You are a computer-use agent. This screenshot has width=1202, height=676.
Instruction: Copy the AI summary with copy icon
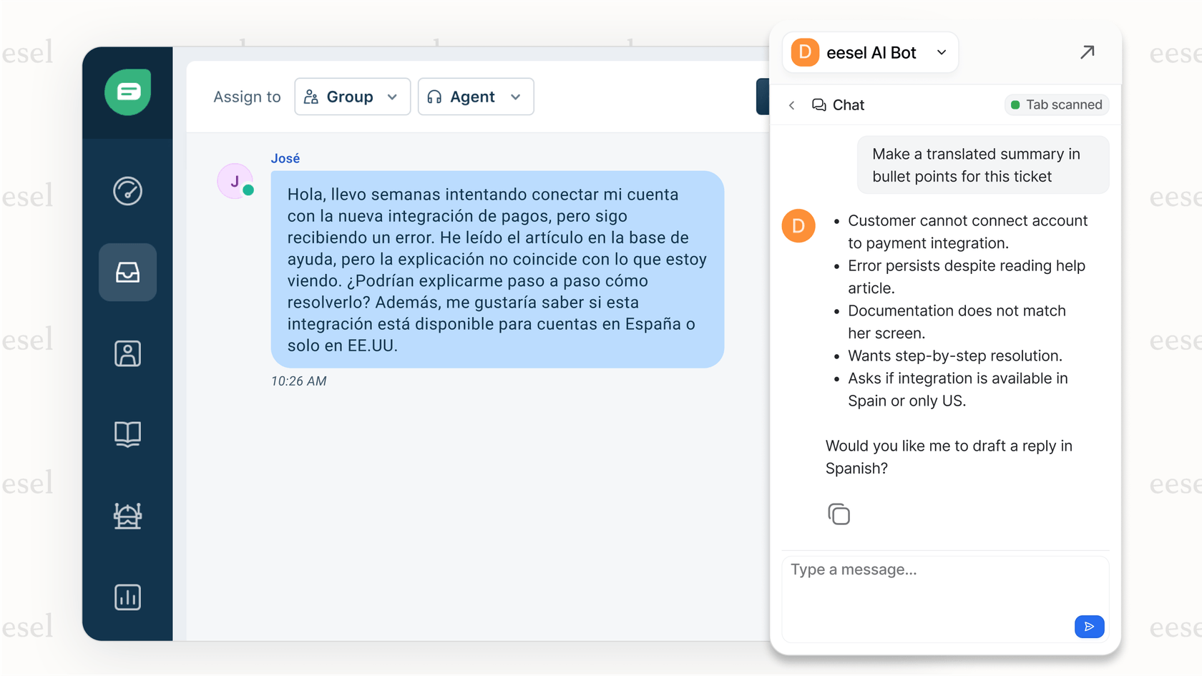[839, 514]
